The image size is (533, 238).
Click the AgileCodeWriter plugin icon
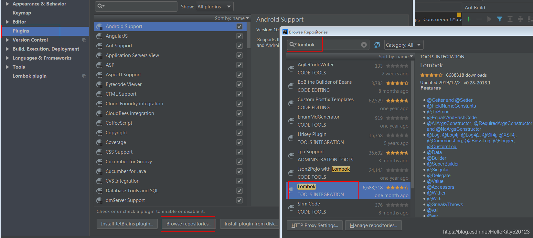pyautogui.click(x=291, y=69)
